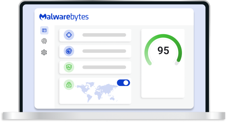Screen dimensions: 226x122
Task: Click the score value 95
Action: tap(163, 50)
